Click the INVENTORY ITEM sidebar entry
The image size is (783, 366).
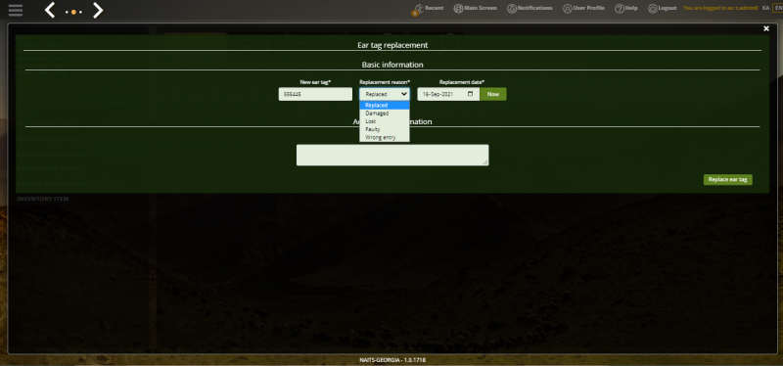coord(43,199)
